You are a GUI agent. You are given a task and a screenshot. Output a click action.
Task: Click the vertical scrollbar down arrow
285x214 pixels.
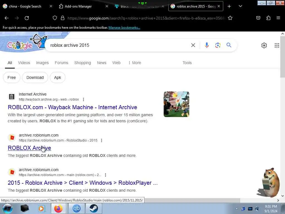pyautogui.click(x=282, y=196)
